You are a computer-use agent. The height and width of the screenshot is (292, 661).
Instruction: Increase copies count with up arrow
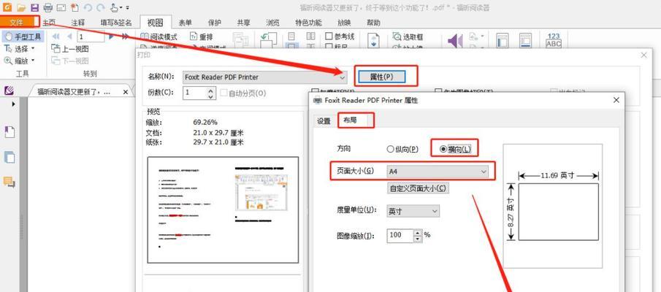tap(211, 91)
